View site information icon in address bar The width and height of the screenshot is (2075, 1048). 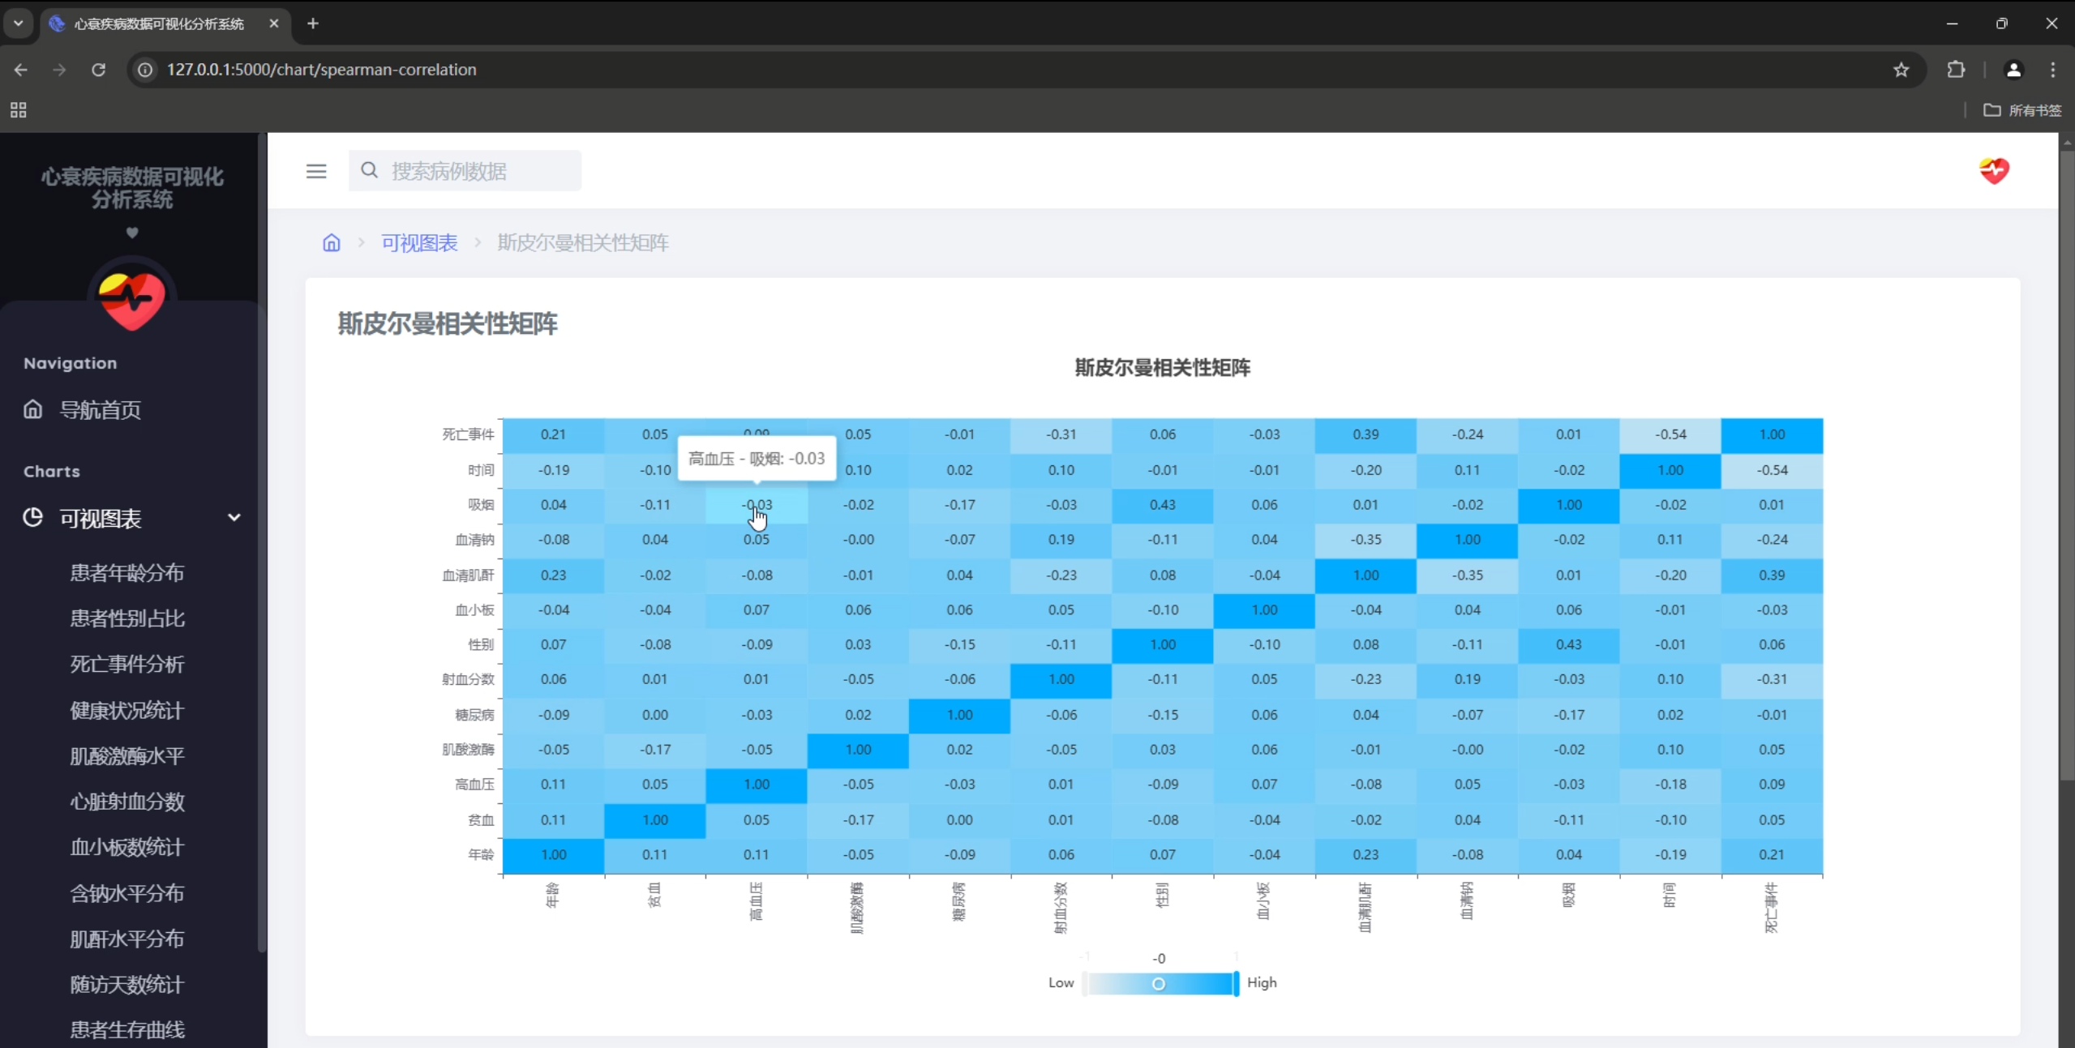(145, 70)
